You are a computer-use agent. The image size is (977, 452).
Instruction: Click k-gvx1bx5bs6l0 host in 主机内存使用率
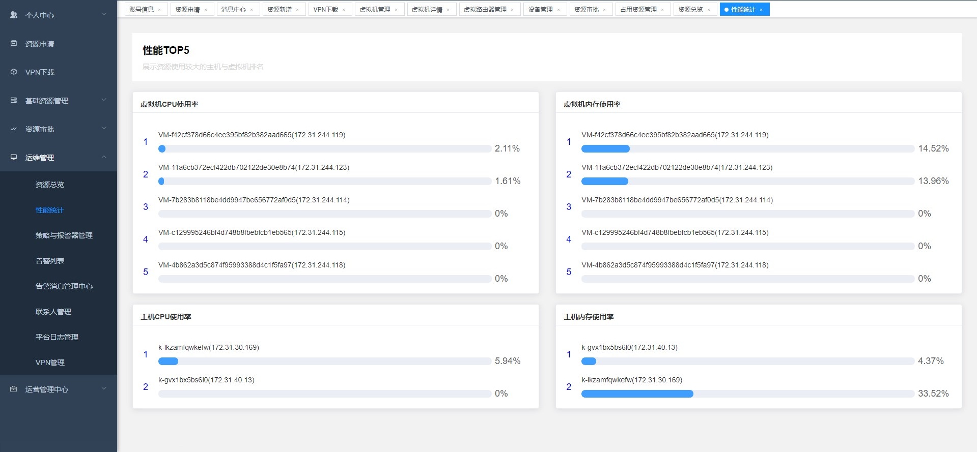pos(629,348)
